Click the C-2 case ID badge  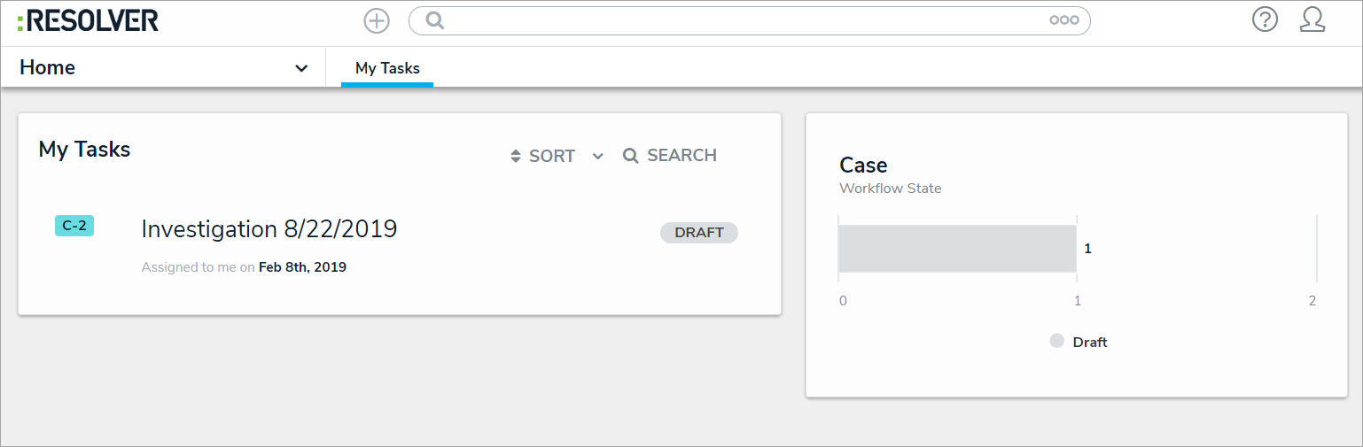click(x=74, y=226)
